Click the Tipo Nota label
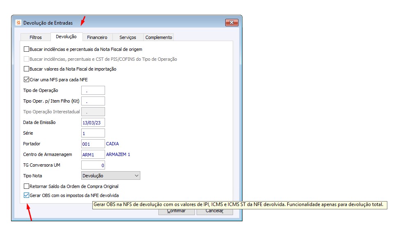This screenshot has height=227, width=405. [32, 176]
